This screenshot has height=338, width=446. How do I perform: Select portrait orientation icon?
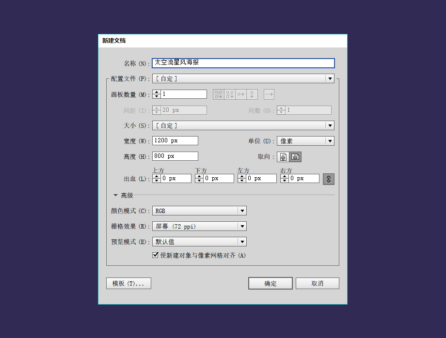(283, 157)
